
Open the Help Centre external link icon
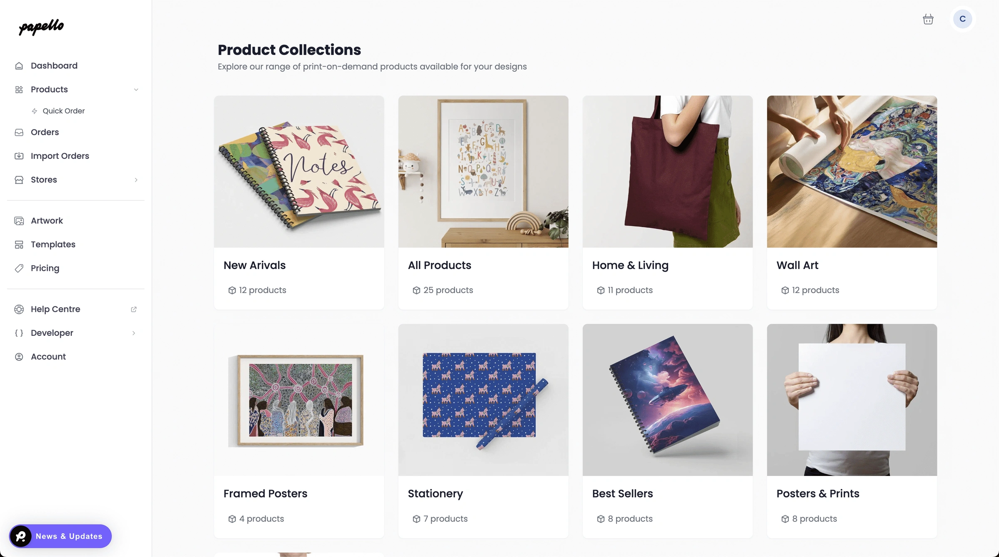click(133, 309)
